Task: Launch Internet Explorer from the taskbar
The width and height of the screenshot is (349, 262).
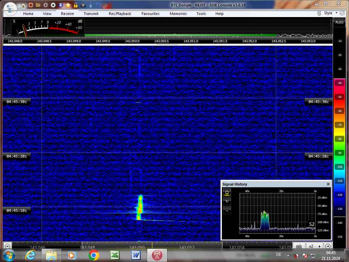Action: click(30, 255)
